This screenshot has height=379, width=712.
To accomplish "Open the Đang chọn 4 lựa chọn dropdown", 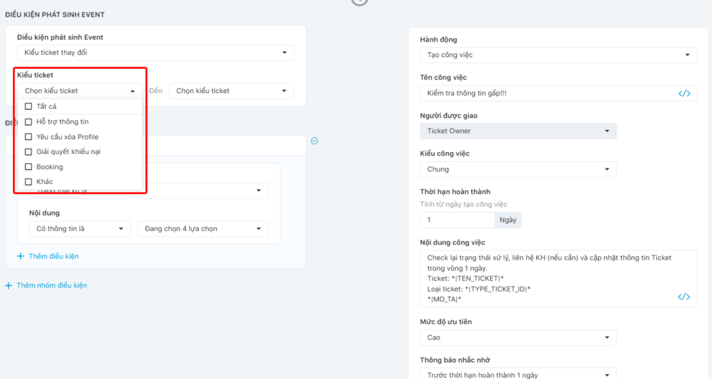I will pyautogui.click(x=202, y=229).
